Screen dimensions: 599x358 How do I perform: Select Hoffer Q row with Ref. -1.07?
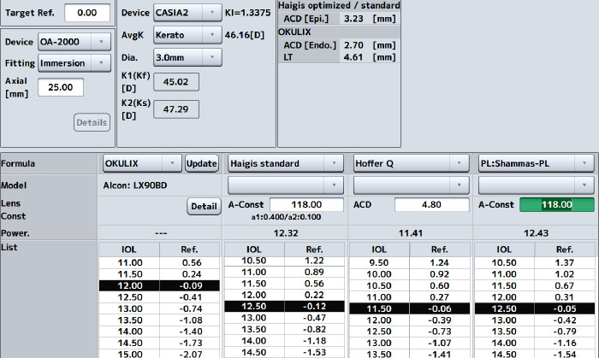(410, 343)
